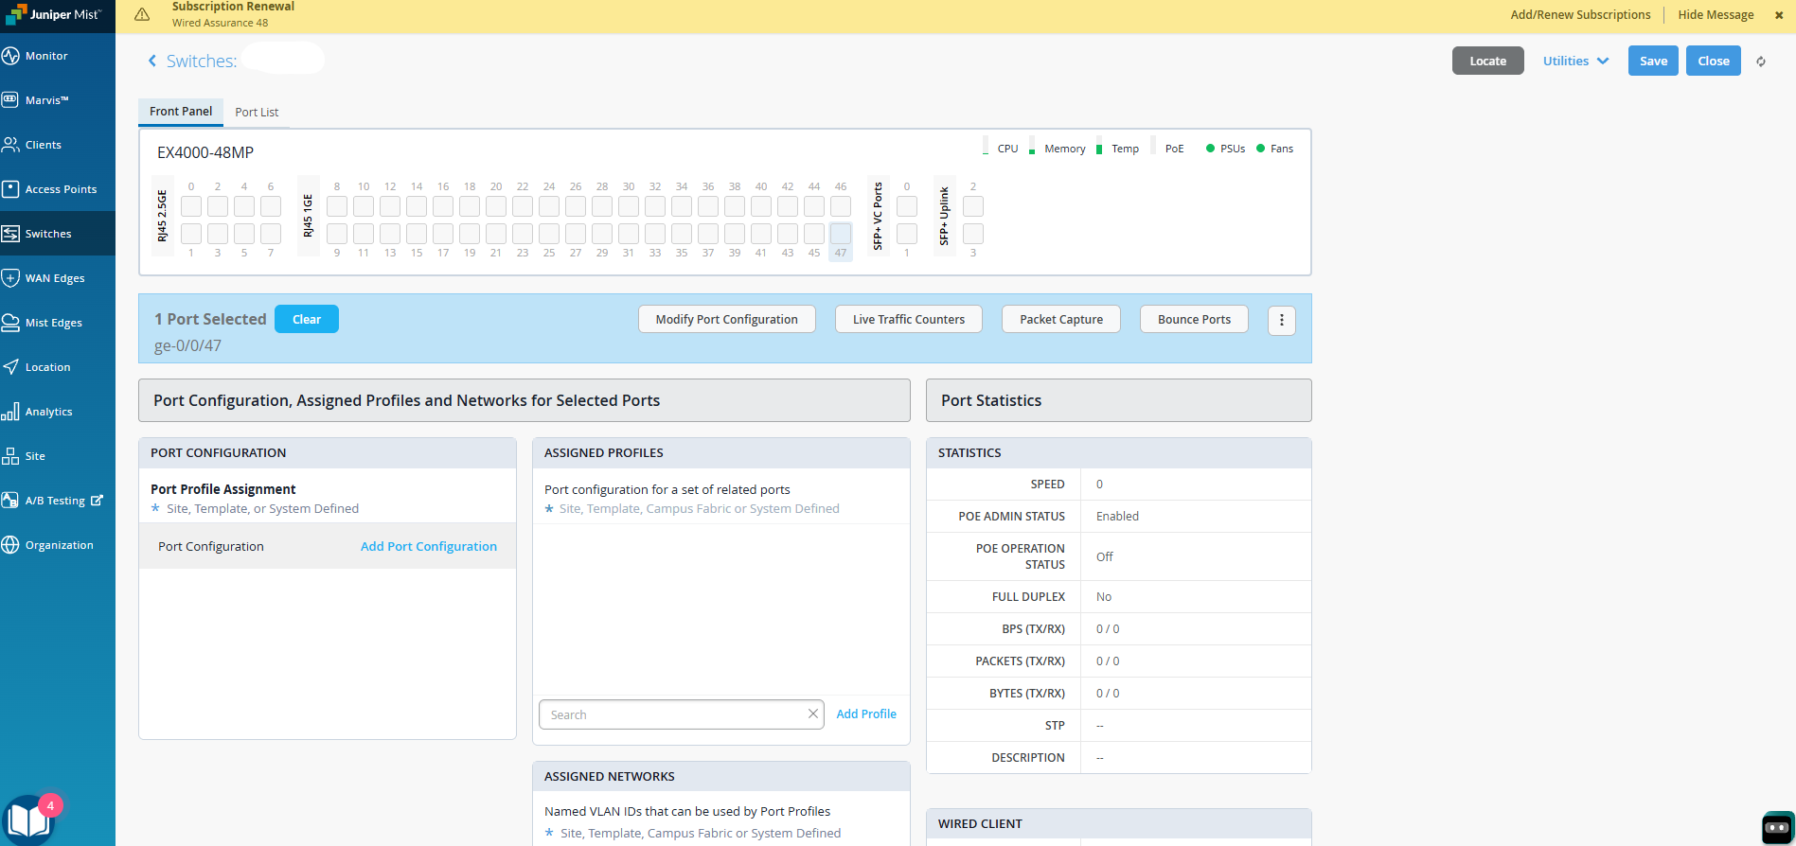The height and width of the screenshot is (846, 1796).
Task: Open Add/Renew Subscriptions link
Action: [1580, 15]
